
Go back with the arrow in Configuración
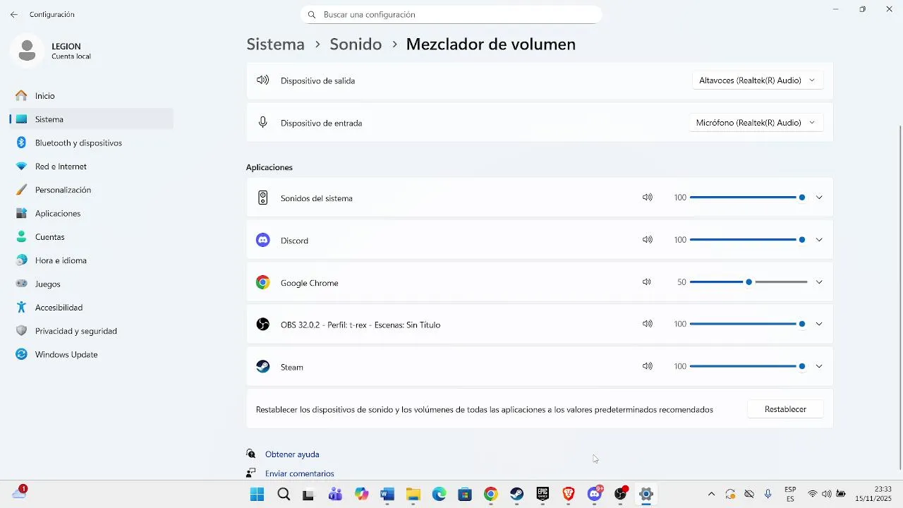pos(14,14)
